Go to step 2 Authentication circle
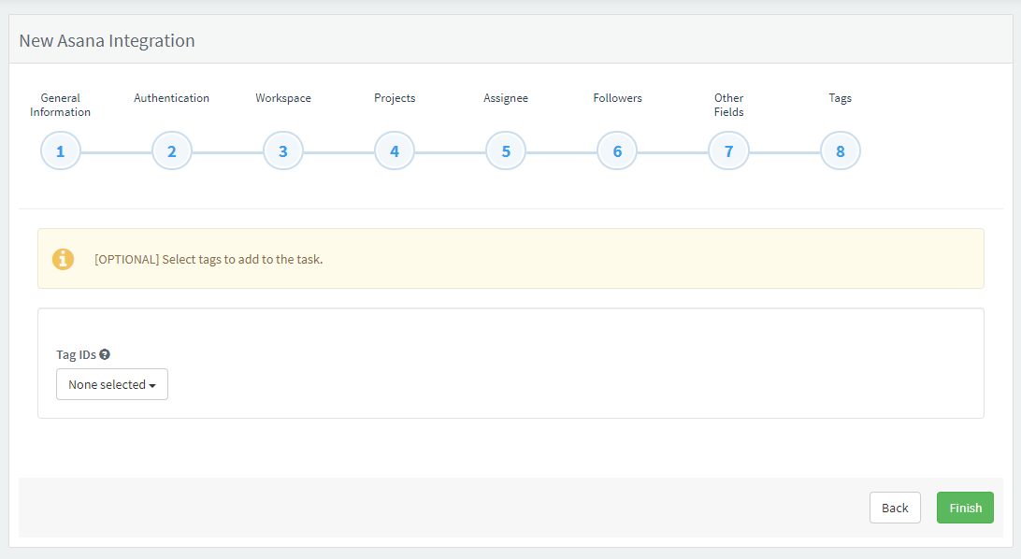The width and height of the screenshot is (1021, 559). coord(172,151)
